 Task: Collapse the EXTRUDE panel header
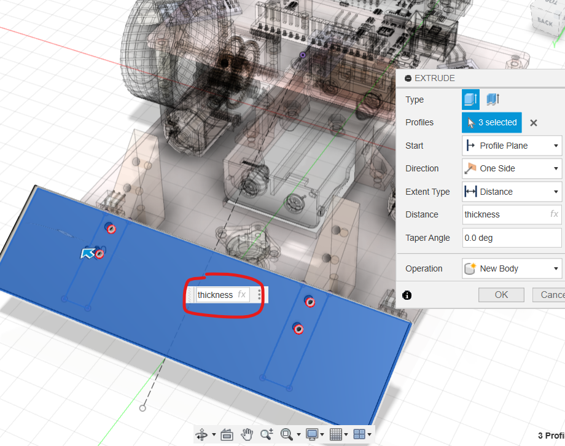click(x=408, y=79)
